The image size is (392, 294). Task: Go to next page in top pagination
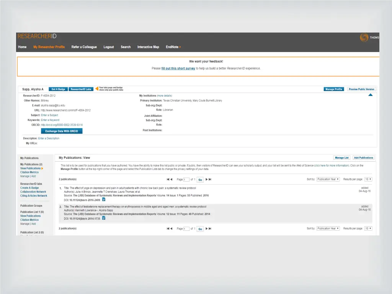206,179
